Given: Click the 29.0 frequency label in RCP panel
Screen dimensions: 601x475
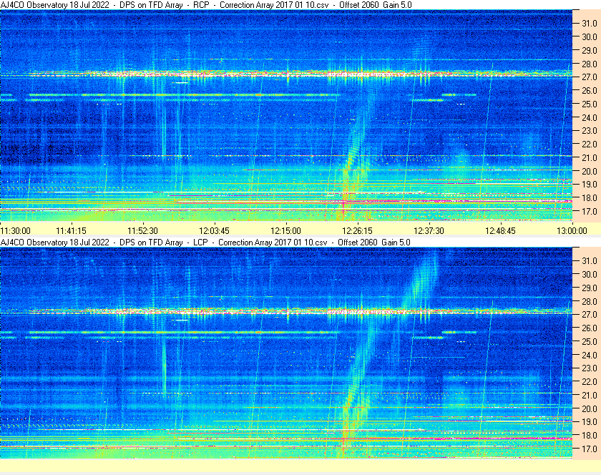Looking at the screenshot, I should click(x=589, y=50).
